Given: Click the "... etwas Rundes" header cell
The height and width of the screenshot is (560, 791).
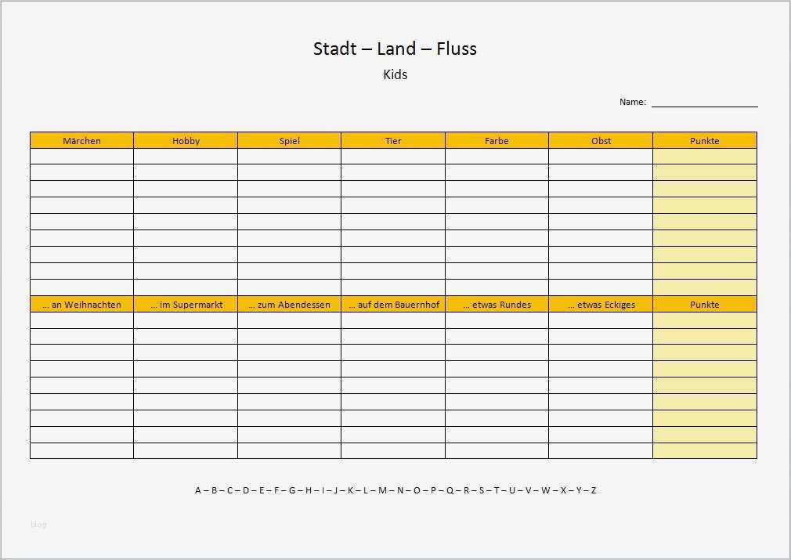Looking at the screenshot, I should 497,305.
